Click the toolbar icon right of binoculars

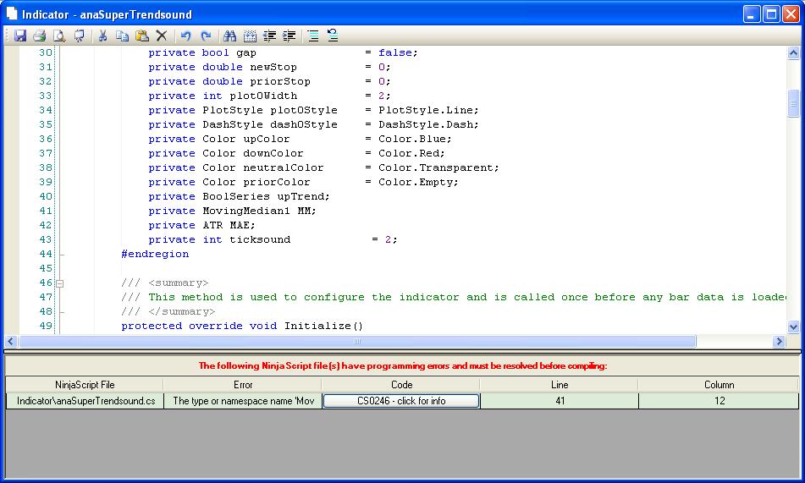coord(250,36)
